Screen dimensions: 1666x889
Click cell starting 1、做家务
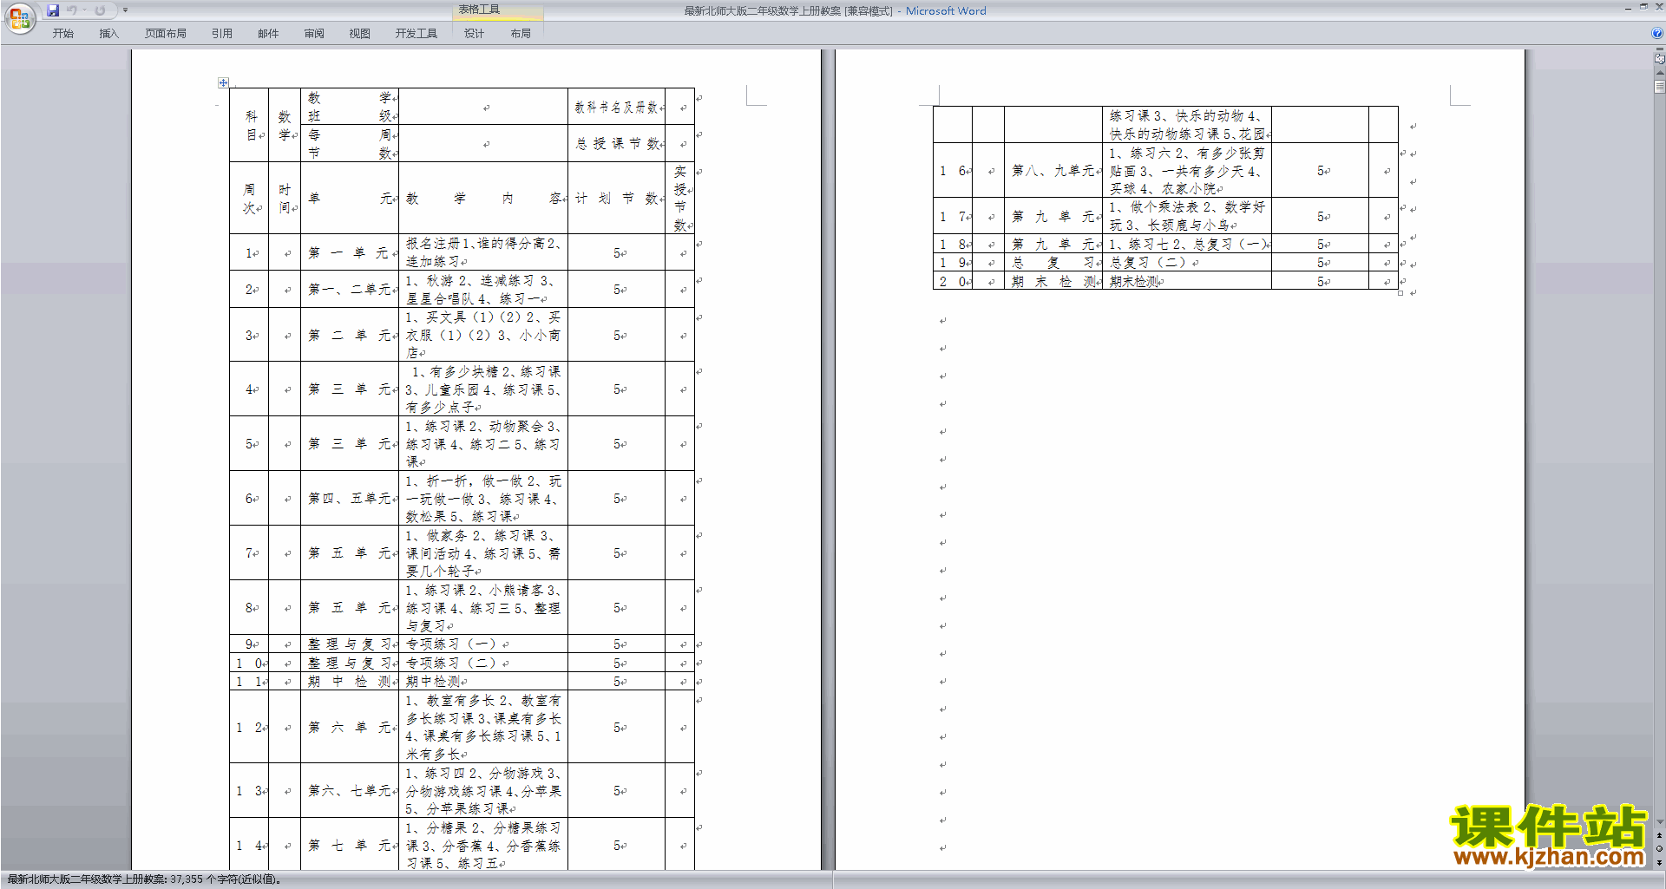pos(483,553)
